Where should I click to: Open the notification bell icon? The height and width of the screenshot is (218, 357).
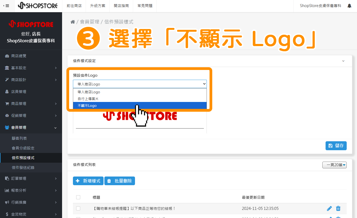pyautogui.click(x=349, y=5)
